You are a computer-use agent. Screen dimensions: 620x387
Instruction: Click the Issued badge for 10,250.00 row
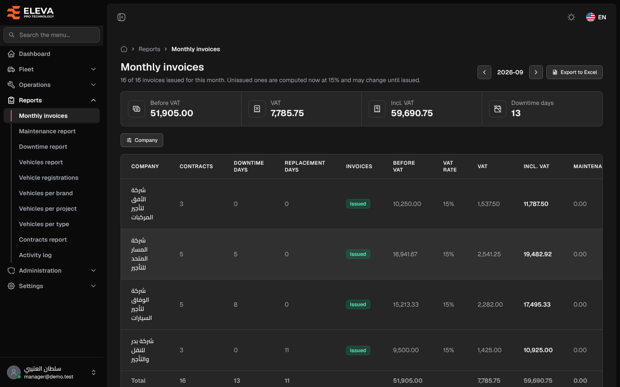point(358,204)
